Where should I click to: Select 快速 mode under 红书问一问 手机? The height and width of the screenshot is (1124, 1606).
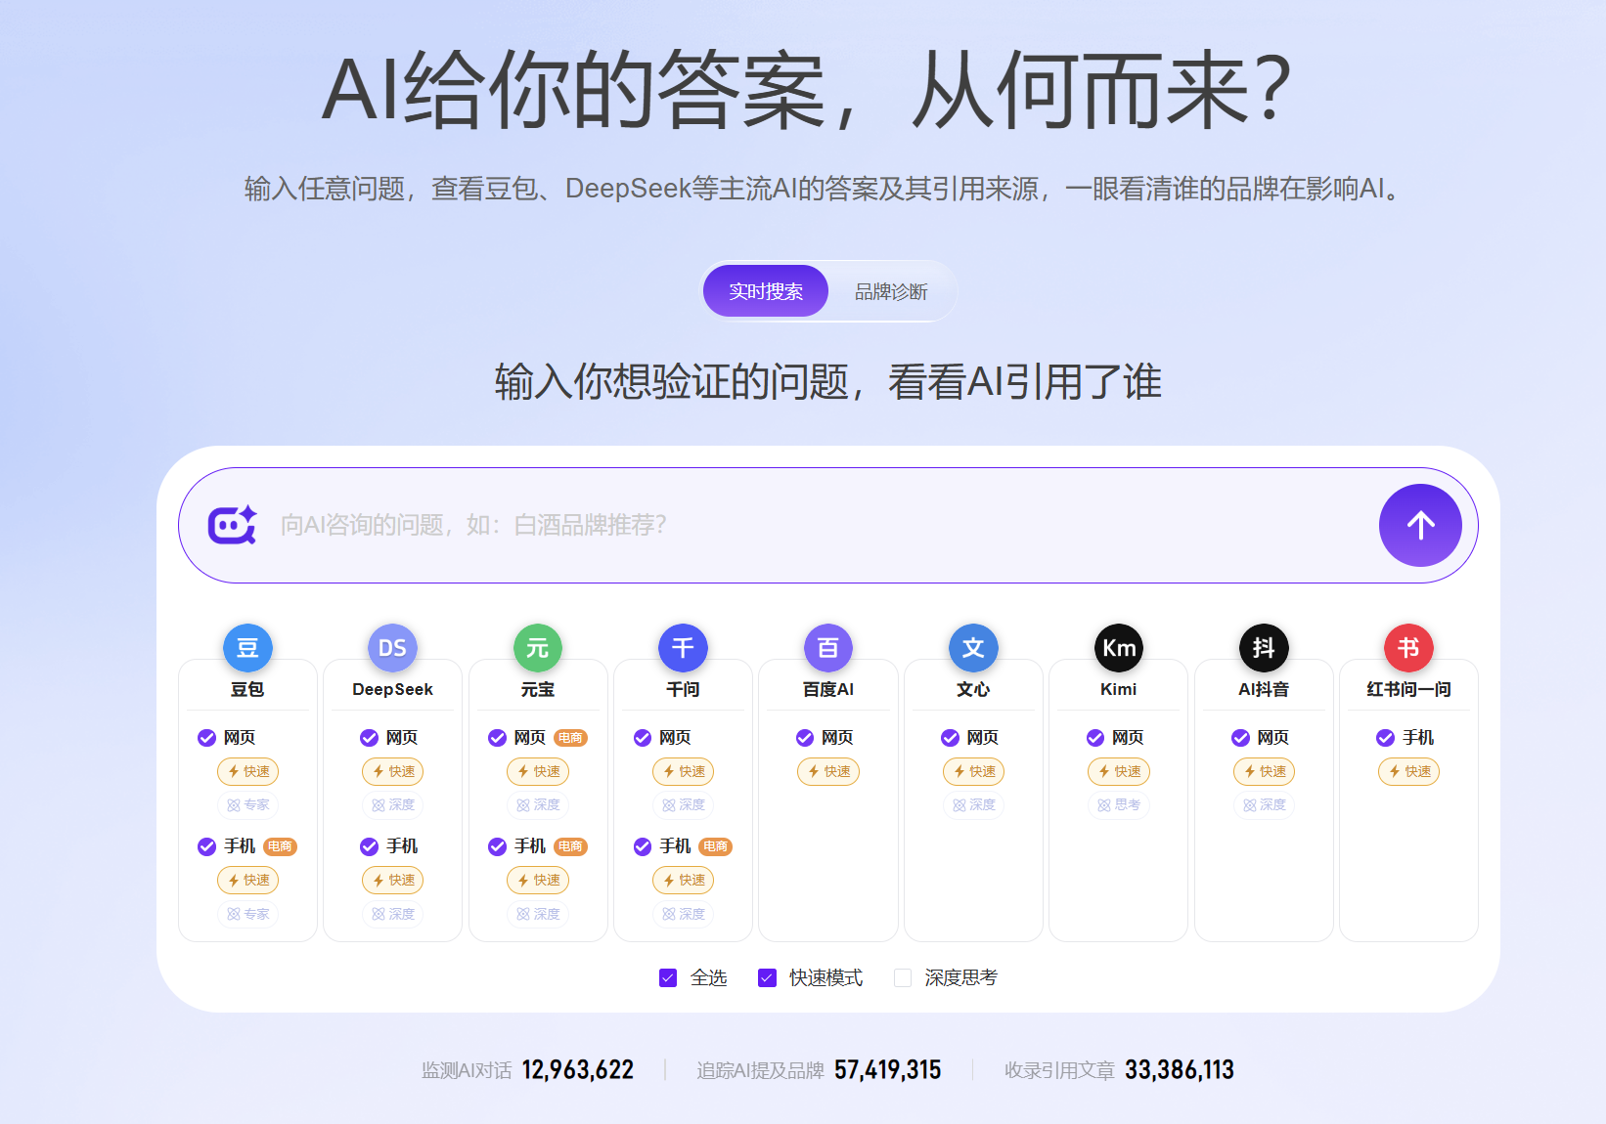1408,771
